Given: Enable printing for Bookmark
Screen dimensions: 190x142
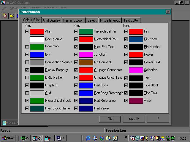Looking at the screenshot, I should 27,47.
